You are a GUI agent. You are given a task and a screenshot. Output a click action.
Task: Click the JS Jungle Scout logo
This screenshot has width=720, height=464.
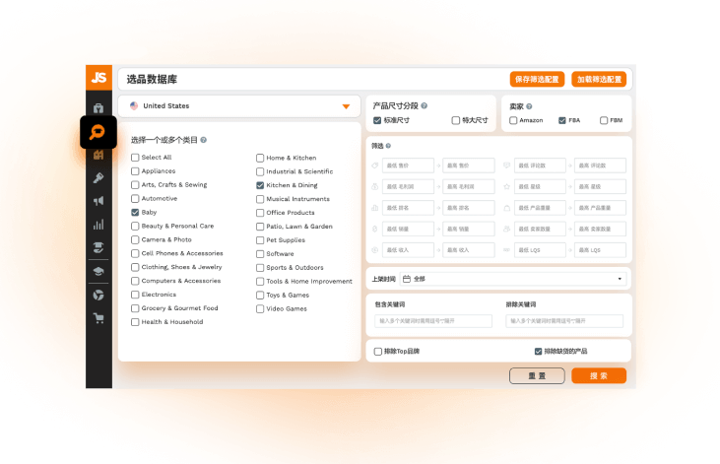(98, 78)
